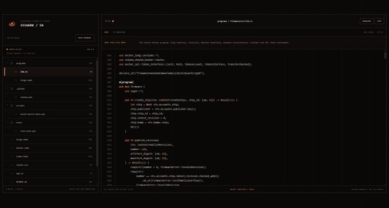Open site.test.mjs file
The width and height of the screenshot is (389, 208).
coord(50,131)
